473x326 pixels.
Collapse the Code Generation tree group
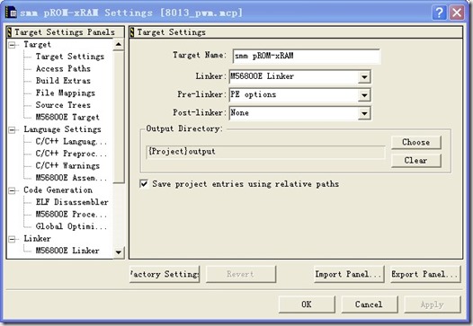click(12, 190)
